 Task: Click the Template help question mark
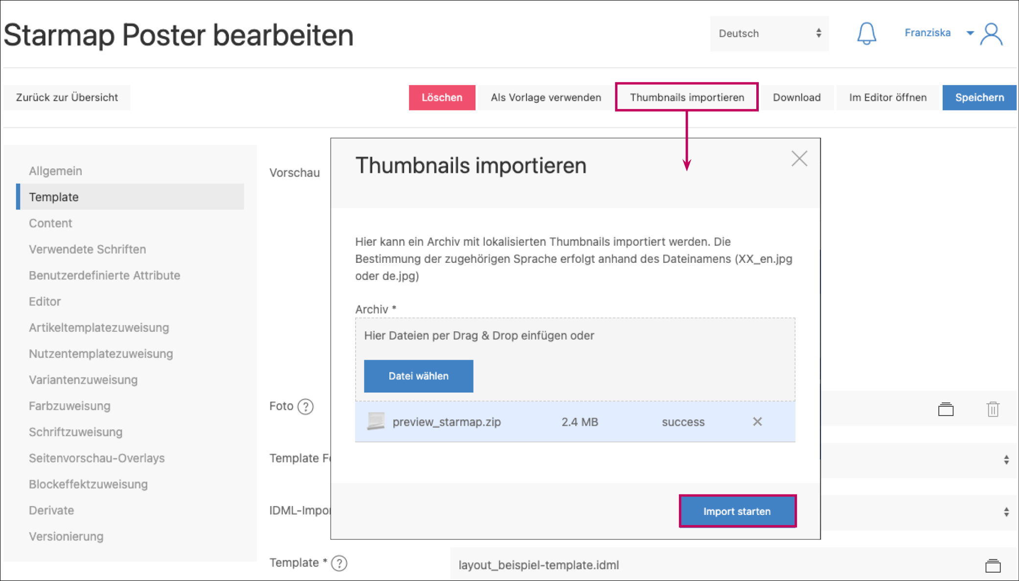pos(339,563)
